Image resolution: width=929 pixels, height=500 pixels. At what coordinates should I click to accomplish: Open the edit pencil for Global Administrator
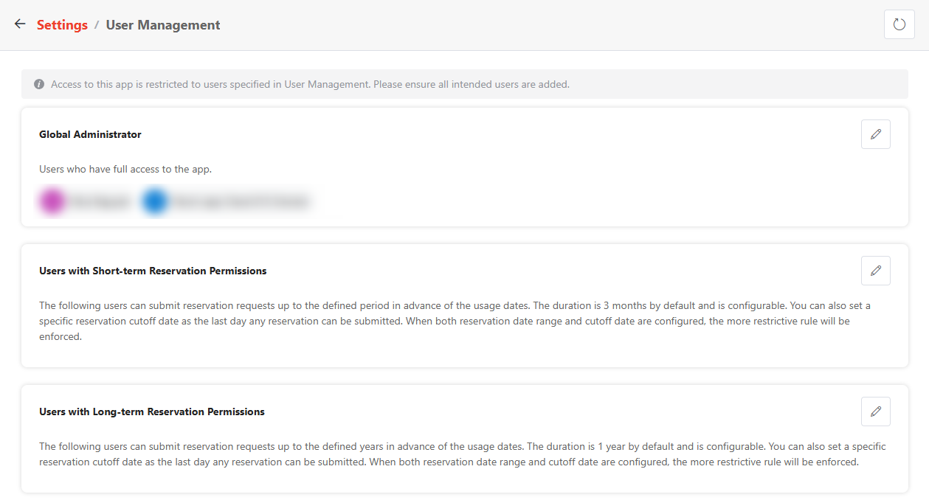[x=875, y=134]
